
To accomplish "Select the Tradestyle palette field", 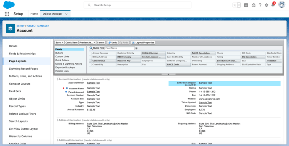I will coord(274,61).
